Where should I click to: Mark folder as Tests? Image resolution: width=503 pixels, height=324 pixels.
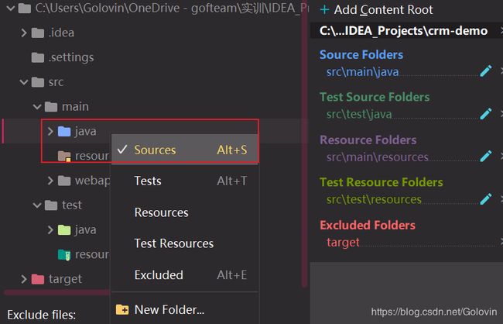pyautogui.click(x=184, y=181)
